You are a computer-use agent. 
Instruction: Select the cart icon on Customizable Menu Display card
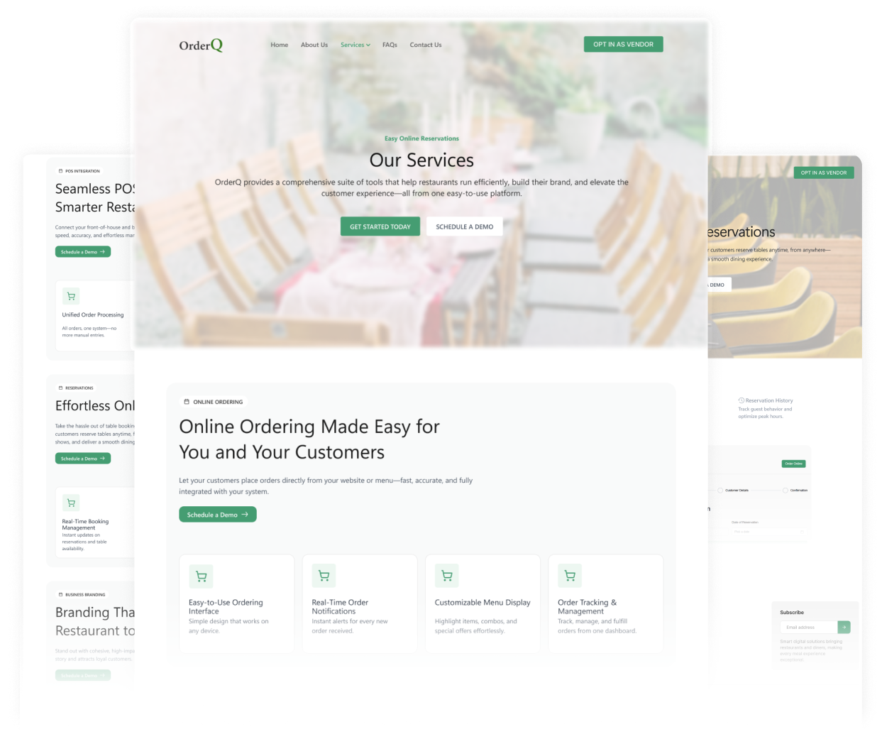click(446, 576)
